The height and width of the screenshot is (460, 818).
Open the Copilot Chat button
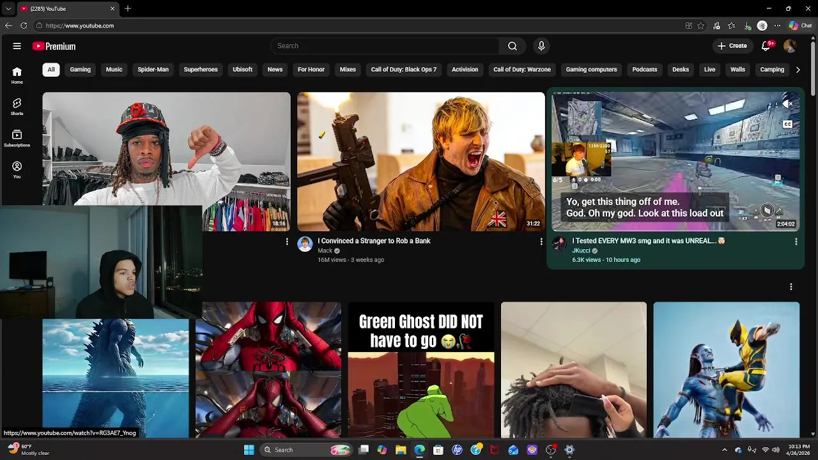point(800,26)
